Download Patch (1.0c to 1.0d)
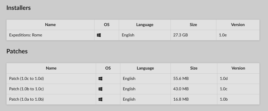The height and width of the screenshot is (111, 268). [x=26, y=79]
